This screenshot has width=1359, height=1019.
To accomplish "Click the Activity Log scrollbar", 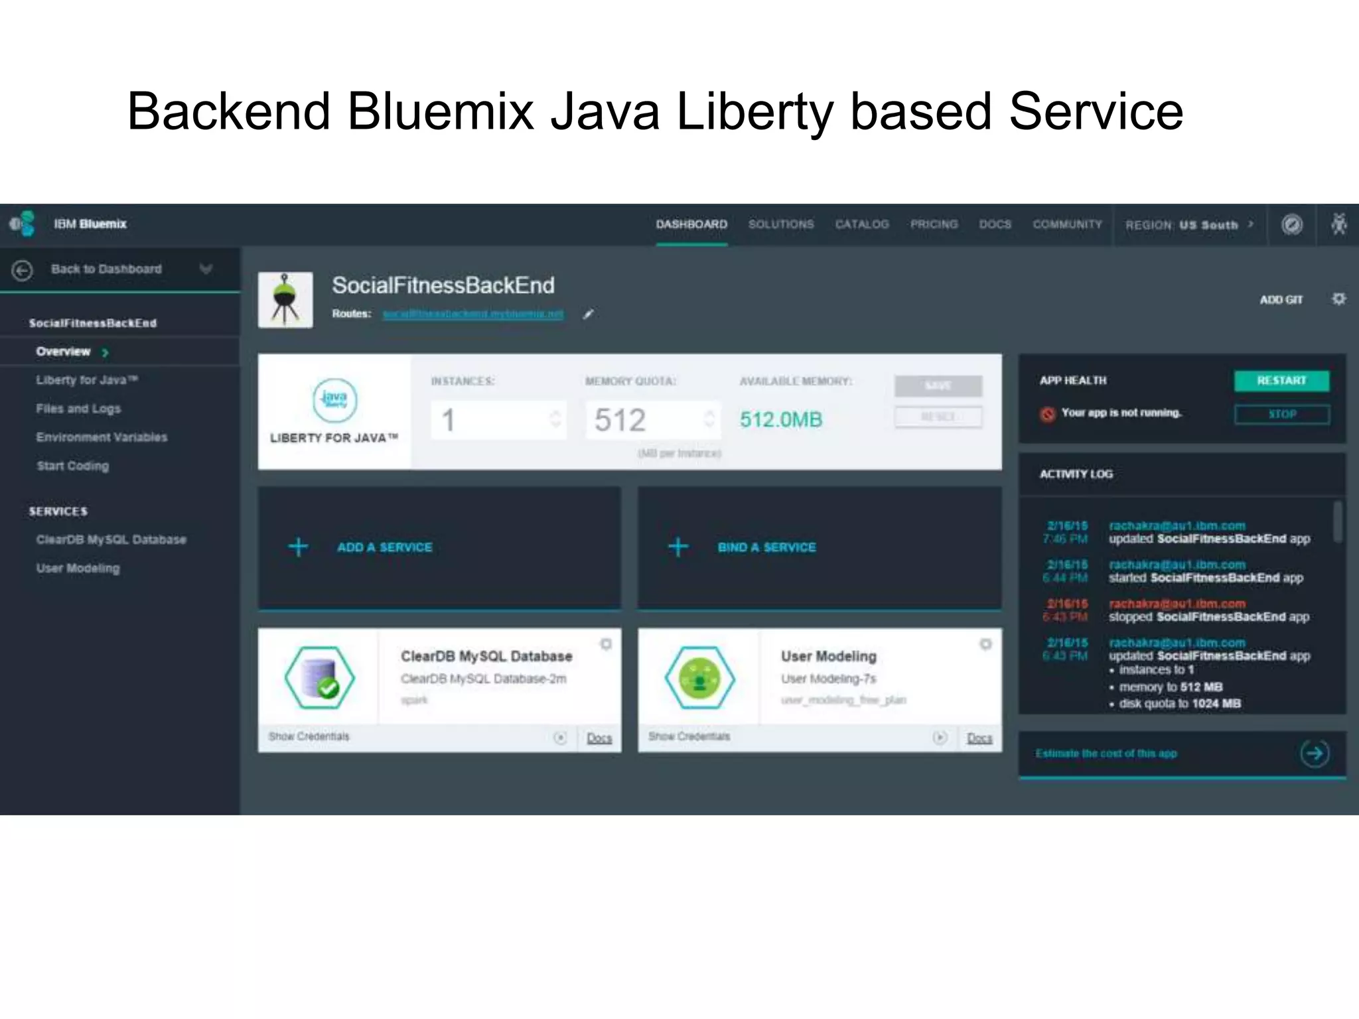I will (1338, 521).
